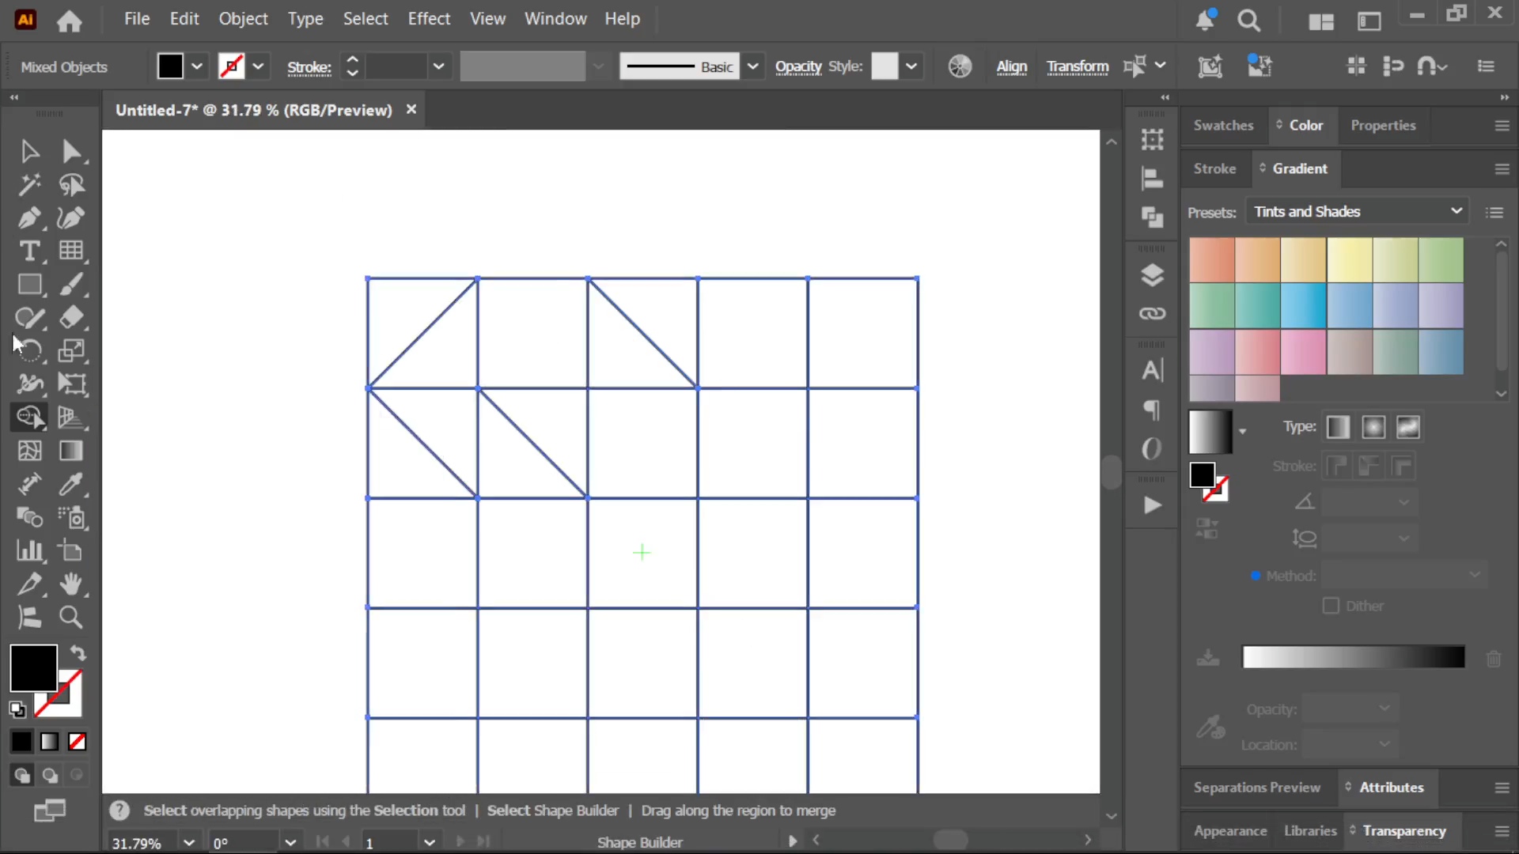Choose Freeform gradient type
This screenshot has width=1519, height=854.
(1408, 428)
